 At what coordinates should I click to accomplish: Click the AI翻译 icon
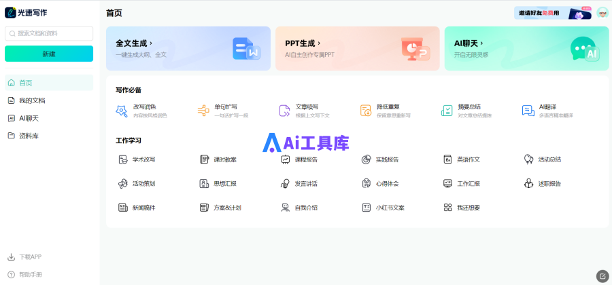point(528,111)
